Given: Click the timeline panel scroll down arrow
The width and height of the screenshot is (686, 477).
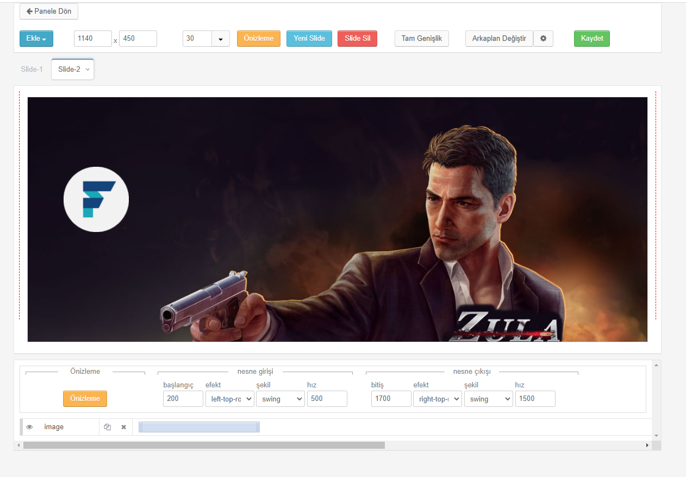Looking at the screenshot, I should (x=656, y=436).
